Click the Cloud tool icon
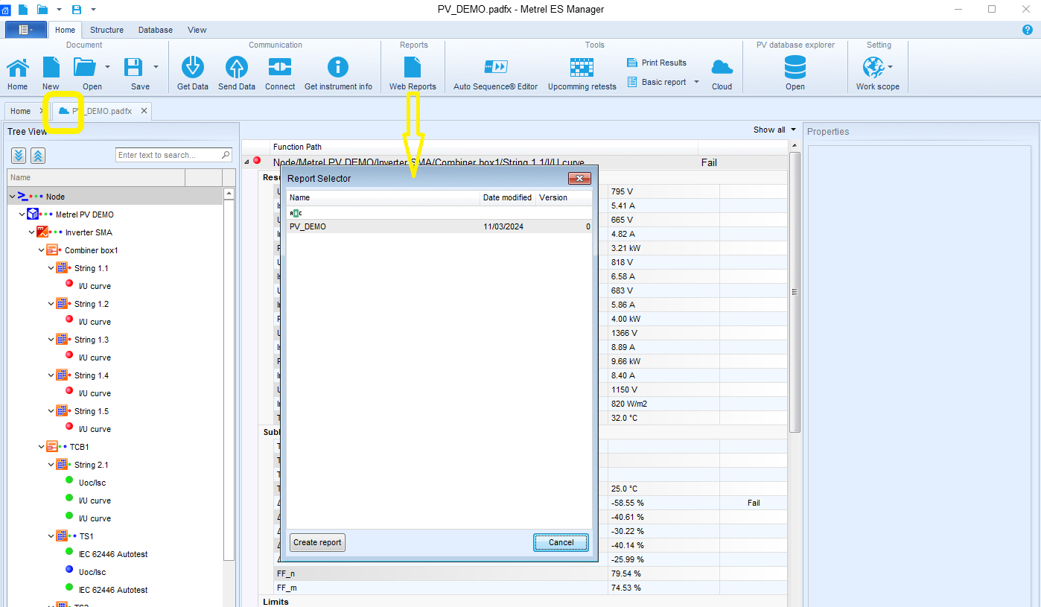The width and height of the screenshot is (1041, 607). click(722, 68)
